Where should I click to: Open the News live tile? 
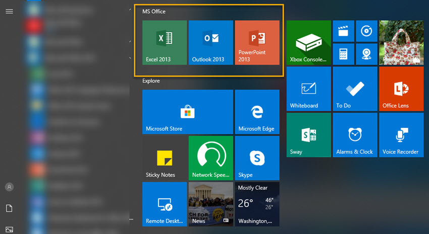click(x=210, y=204)
